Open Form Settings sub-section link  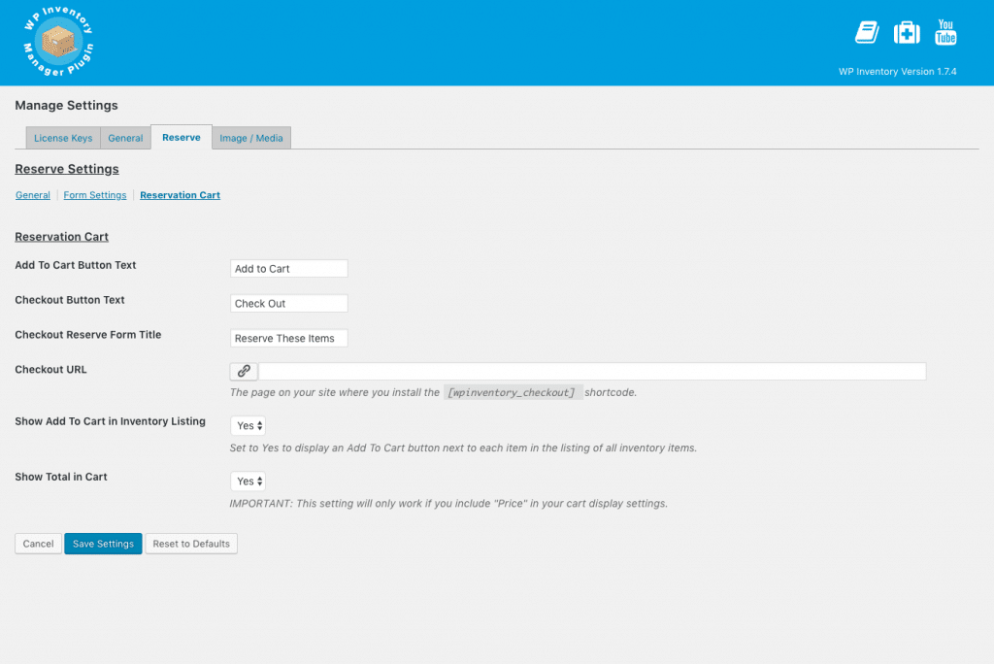pyautogui.click(x=95, y=195)
